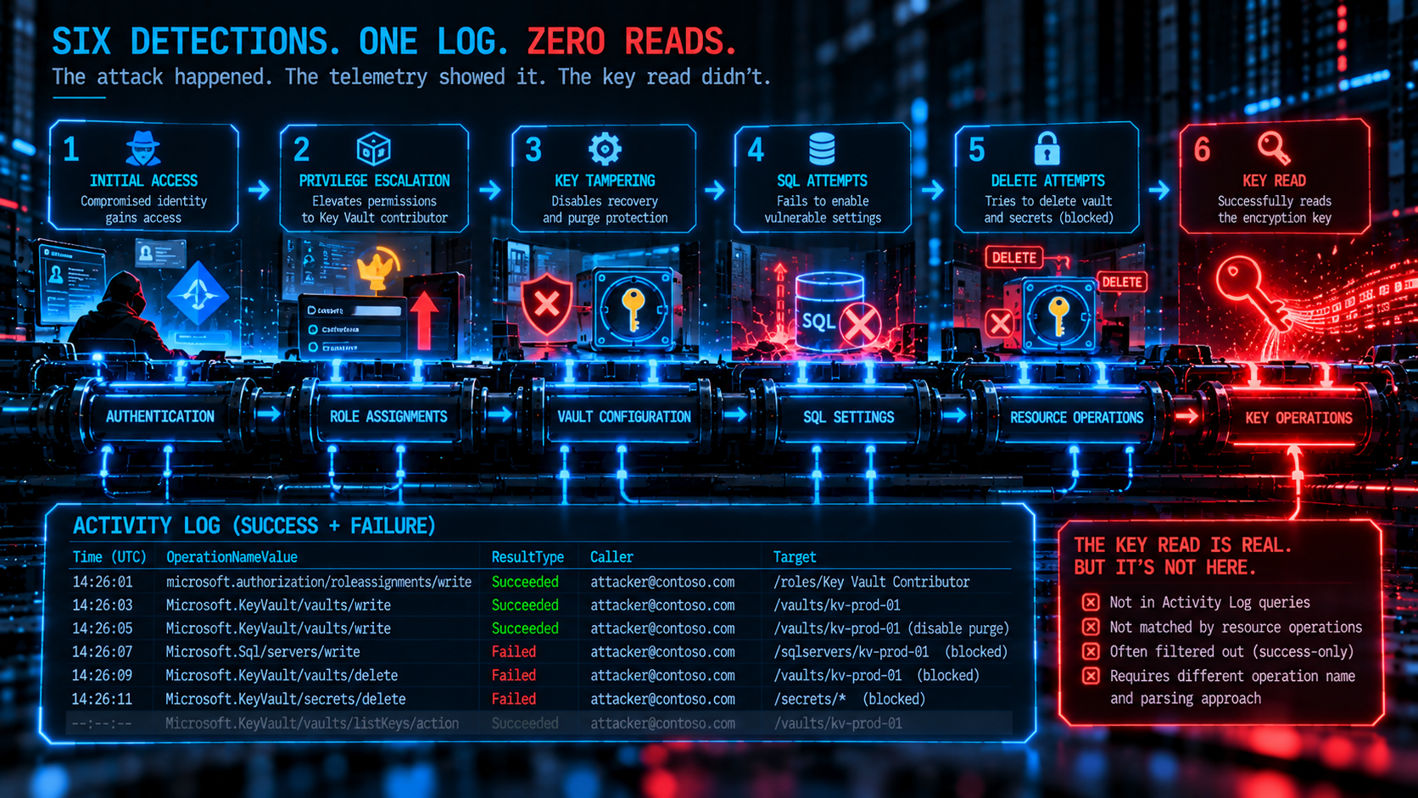
Task: Click the gear icon in Key Tampering card
Action: click(x=605, y=149)
